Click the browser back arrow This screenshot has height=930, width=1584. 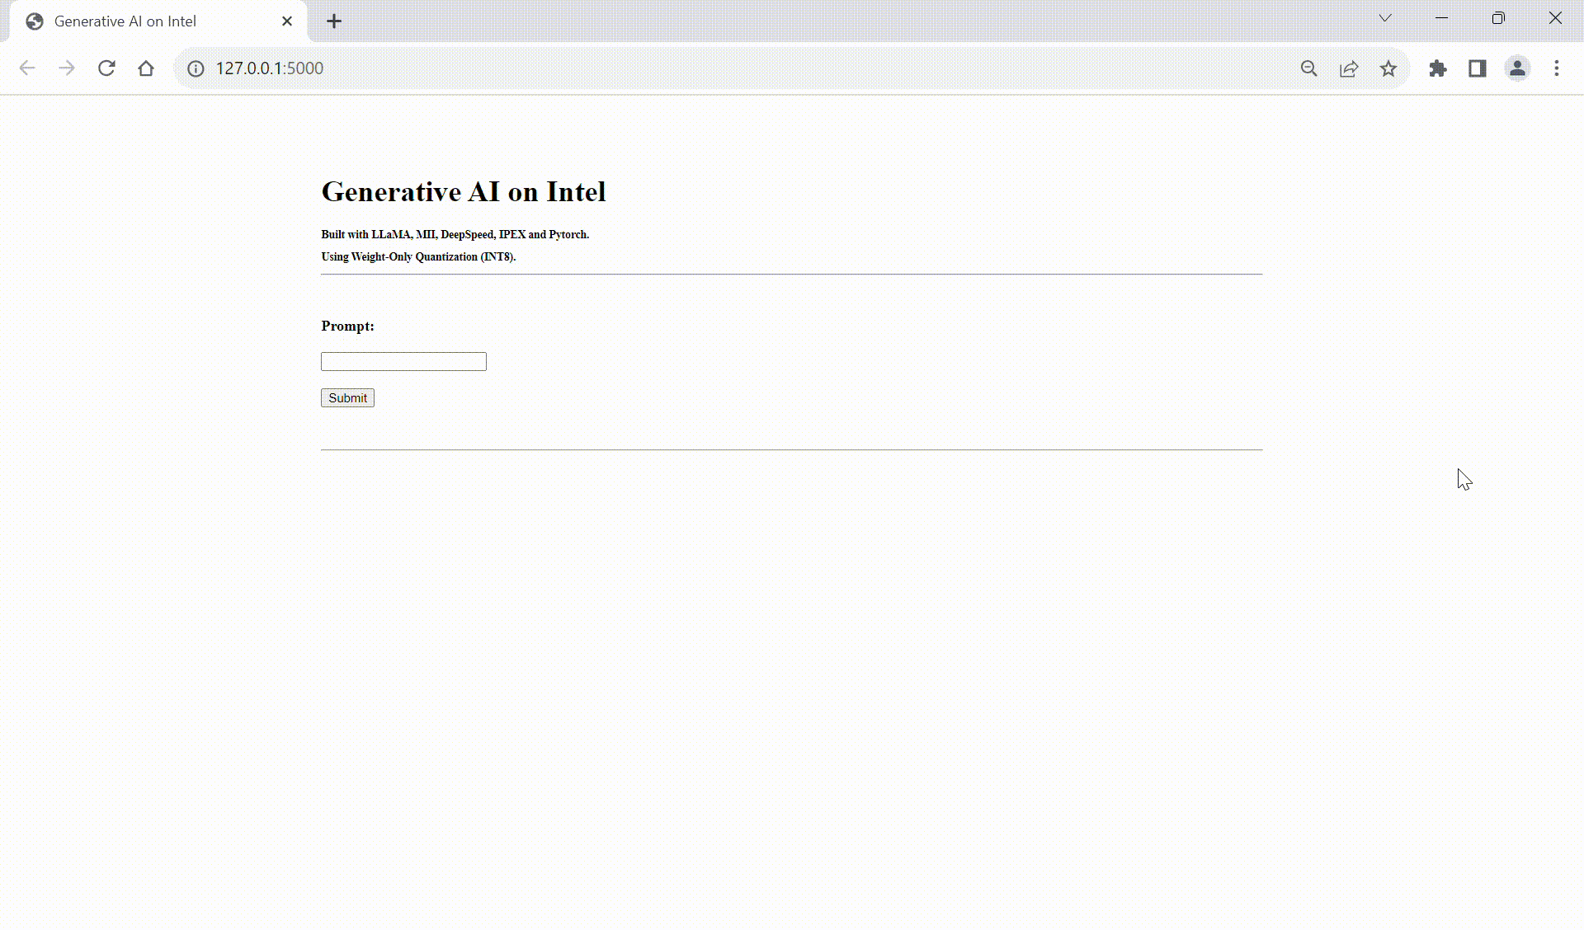pos(27,68)
